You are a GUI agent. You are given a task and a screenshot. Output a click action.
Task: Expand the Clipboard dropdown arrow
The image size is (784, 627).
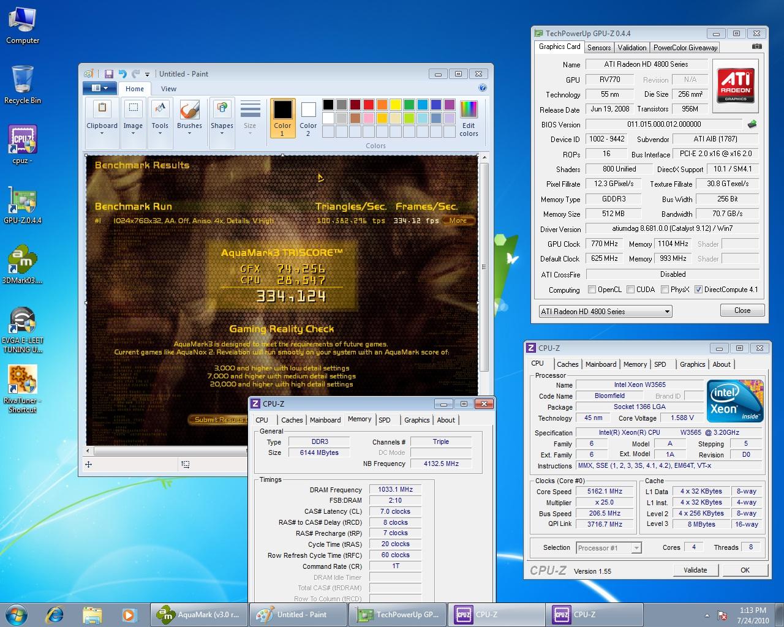[102, 133]
